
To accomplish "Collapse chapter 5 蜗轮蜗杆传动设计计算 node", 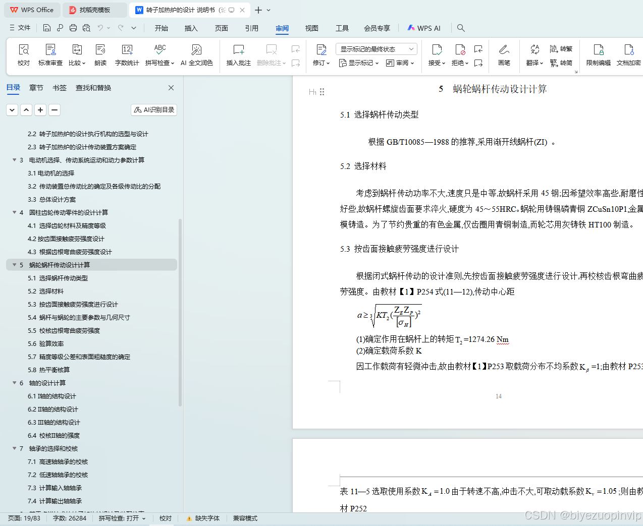I will point(14,265).
